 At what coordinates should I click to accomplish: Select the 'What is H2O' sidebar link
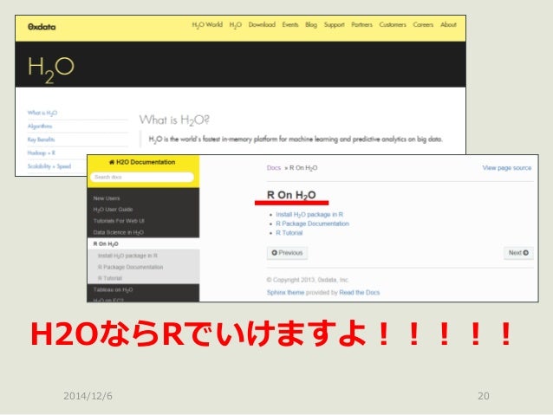42,113
